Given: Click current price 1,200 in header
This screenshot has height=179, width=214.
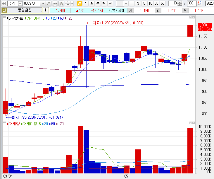Looking at the screenshot, I should (x=60, y=11).
